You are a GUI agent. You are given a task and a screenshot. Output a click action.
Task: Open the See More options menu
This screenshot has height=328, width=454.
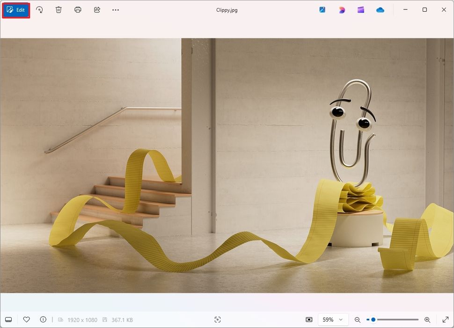pyautogui.click(x=116, y=9)
